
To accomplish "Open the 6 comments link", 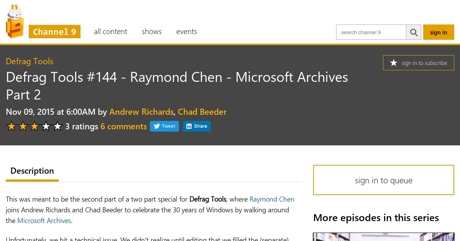I will coord(123,126).
